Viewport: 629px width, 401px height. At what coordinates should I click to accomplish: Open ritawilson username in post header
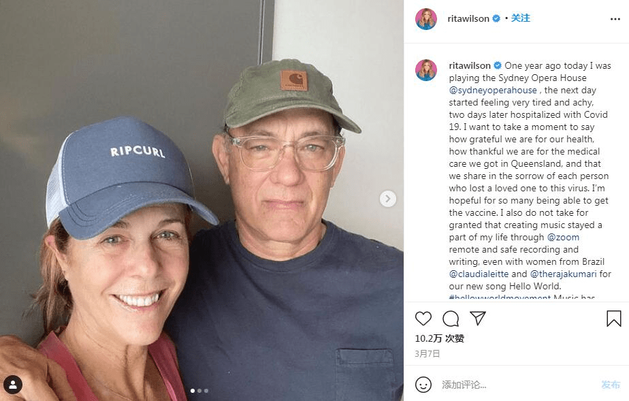pyautogui.click(x=468, y=18)
